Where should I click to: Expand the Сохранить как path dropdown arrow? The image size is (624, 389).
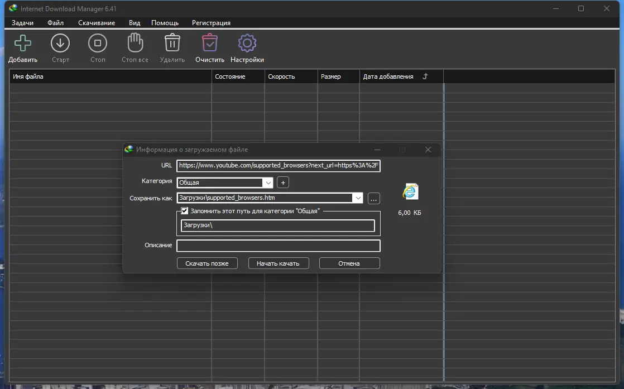click(x=358, y=198)
